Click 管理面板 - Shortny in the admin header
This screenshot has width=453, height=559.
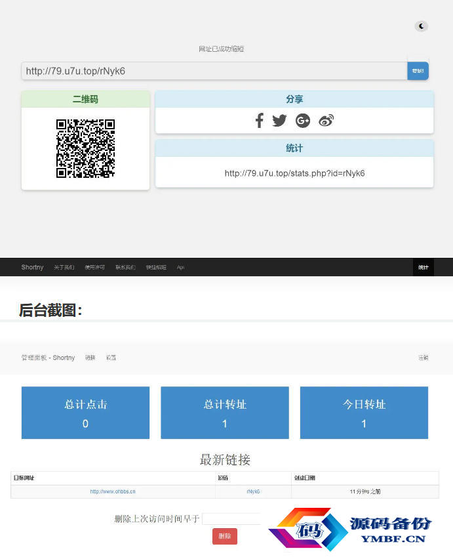(x=48, y=358)
